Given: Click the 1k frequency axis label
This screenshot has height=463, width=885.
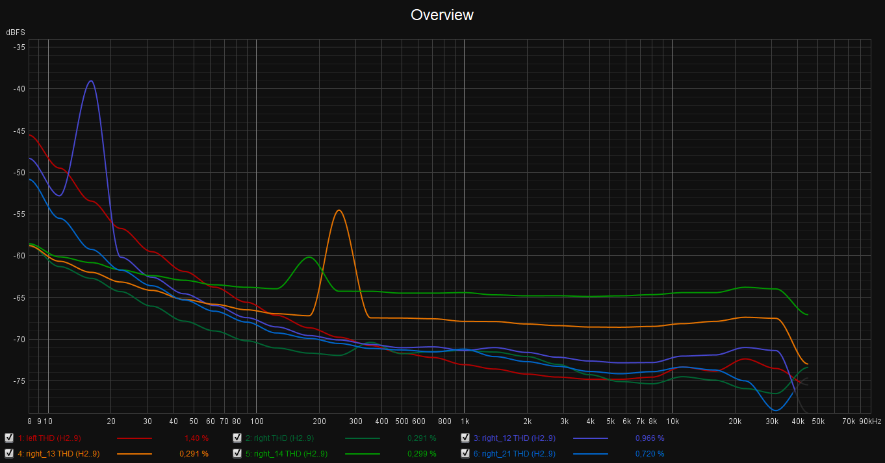Looking at the screenshot, I should pyautogui.click(x=464, y=421).
